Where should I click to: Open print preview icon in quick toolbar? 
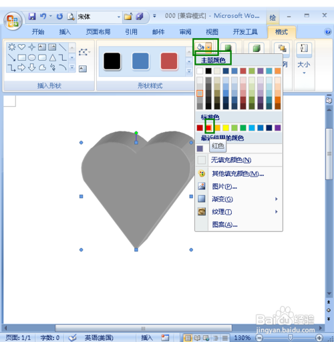click(71, 17)
